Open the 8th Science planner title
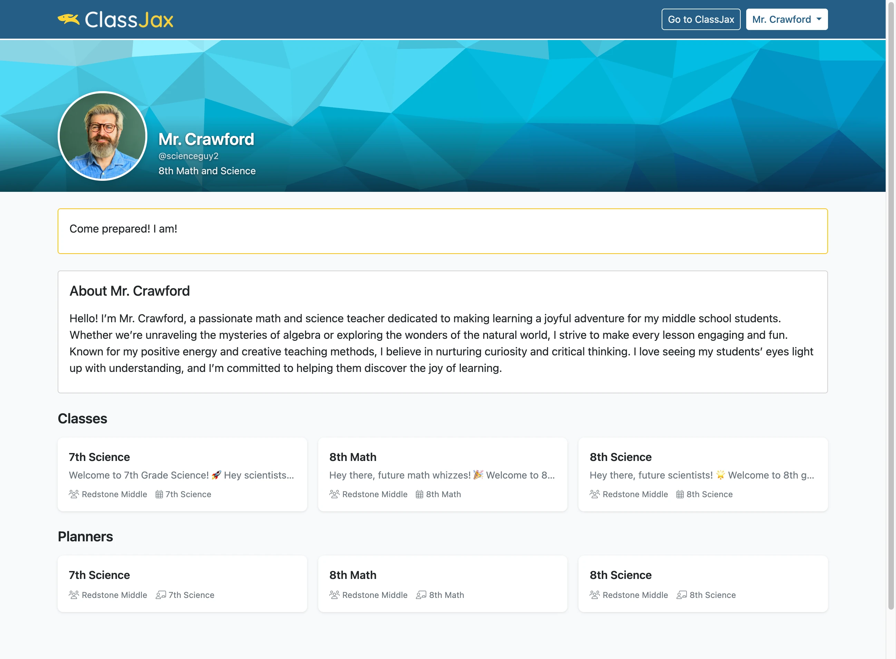 (620, 575)
